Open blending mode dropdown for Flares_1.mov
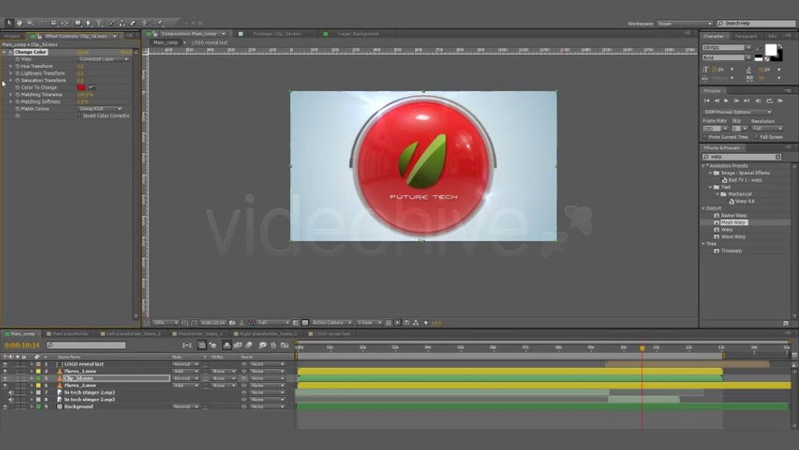Image resolution: width=799 pixels, height=450 pixels. (x=186, y=371)
